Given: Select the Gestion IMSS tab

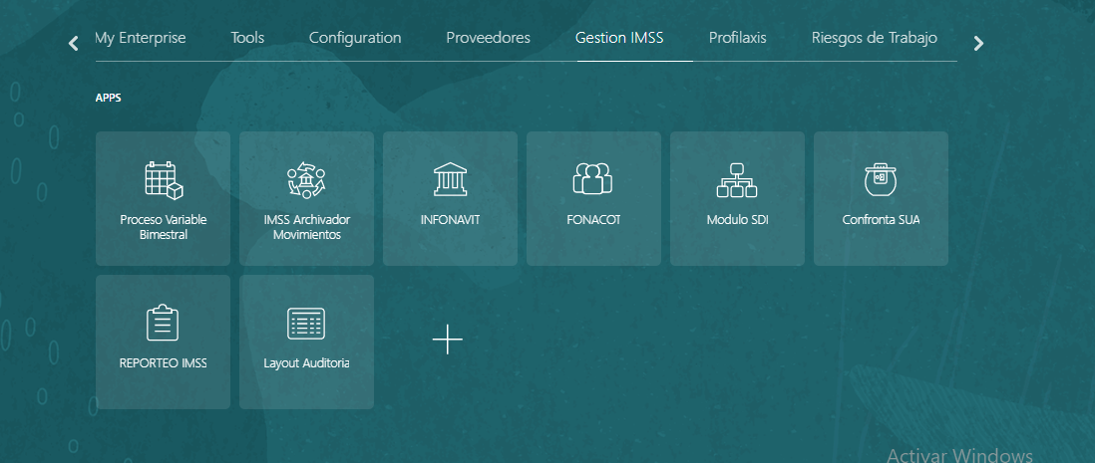Looking at the screenshot, I should point(619,39).
